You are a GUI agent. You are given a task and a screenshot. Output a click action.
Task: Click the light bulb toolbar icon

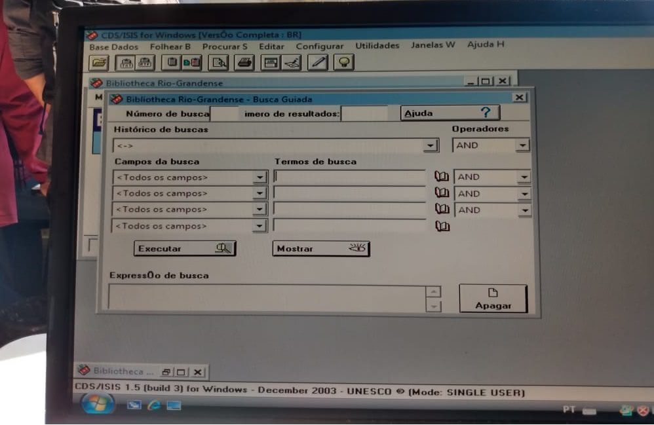coord(343,62)
